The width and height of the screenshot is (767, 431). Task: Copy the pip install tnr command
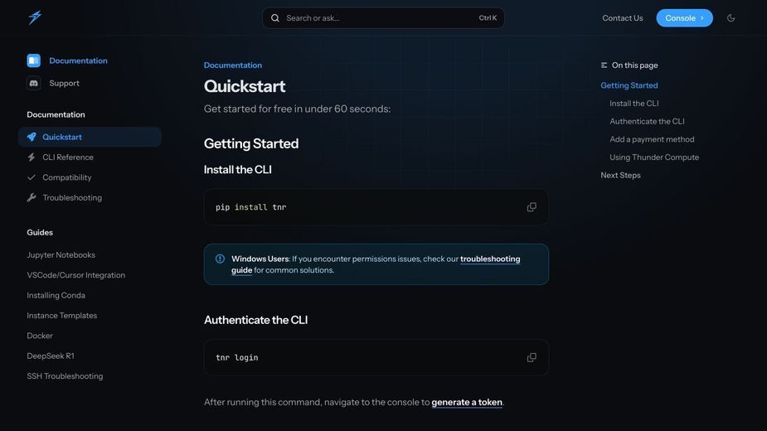(532, 207)
